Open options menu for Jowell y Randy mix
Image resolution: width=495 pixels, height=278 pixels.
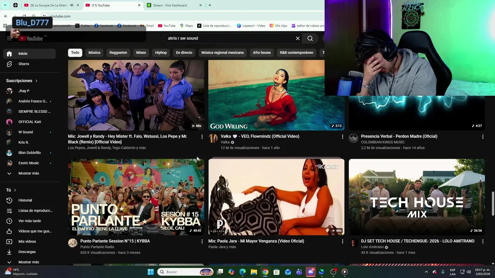point(202,137)
